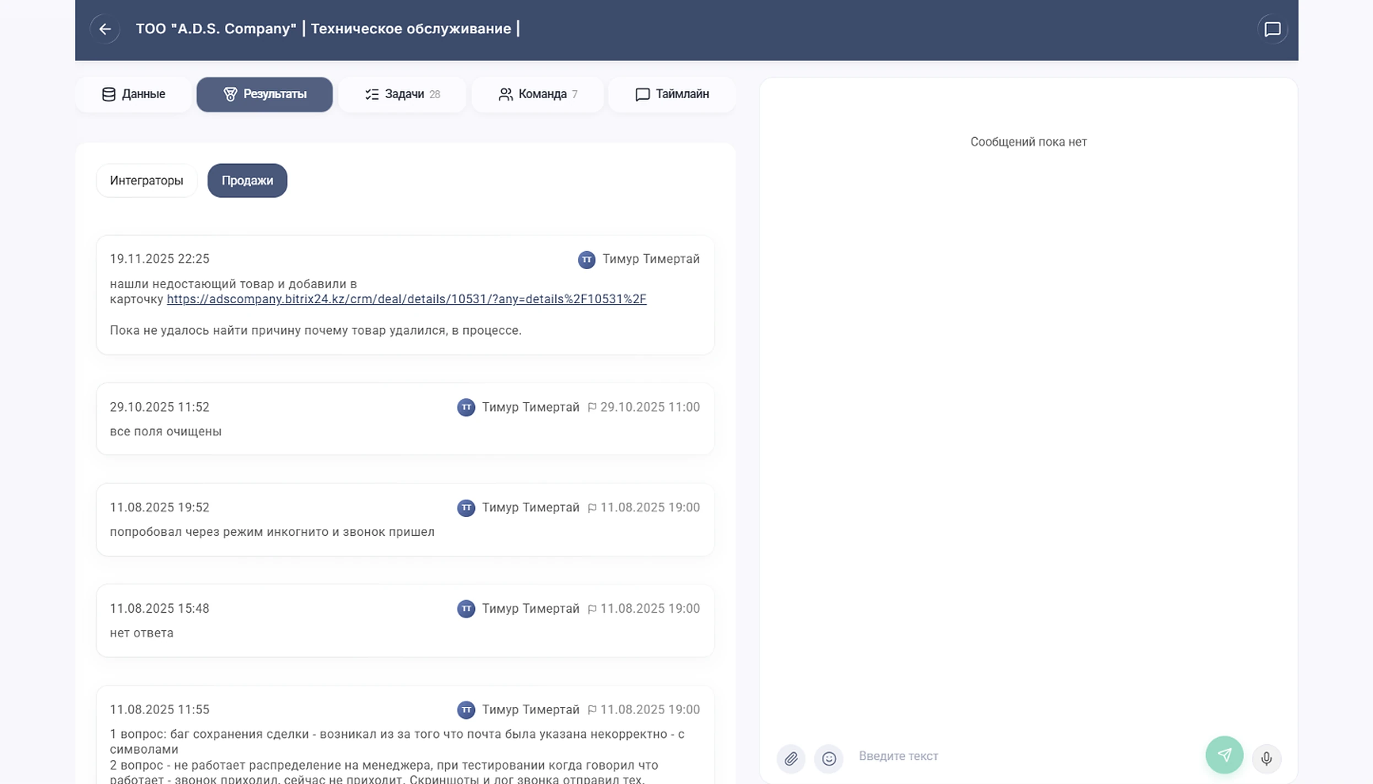Click the flag icon on the 11.08.2025 15:48 entry
1373x784 pixels.
tap(592, 609)
